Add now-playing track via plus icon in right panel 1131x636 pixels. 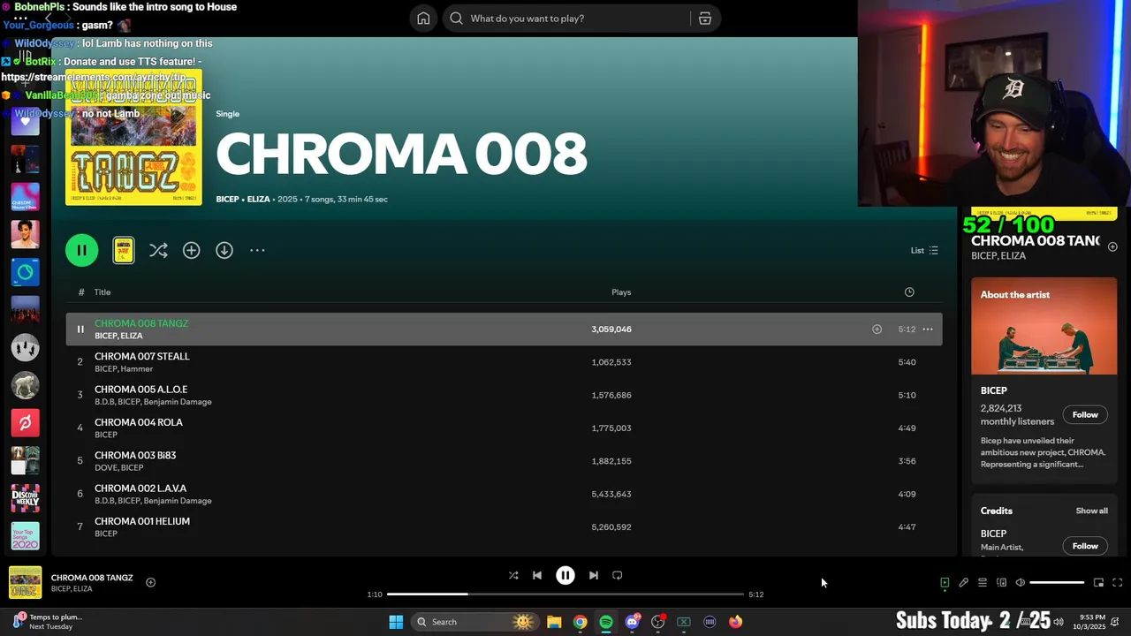[1112, 247]
